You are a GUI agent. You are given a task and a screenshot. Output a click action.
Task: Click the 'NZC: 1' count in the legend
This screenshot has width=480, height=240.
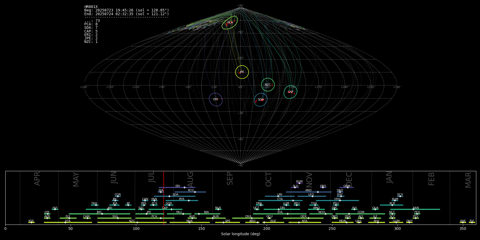click(x=91, y=42)
